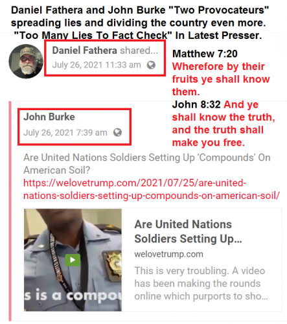The width and height of the screenshot is (287, 324).
Task: Click the pink quote bar of shared post
Action: [10, 211]
